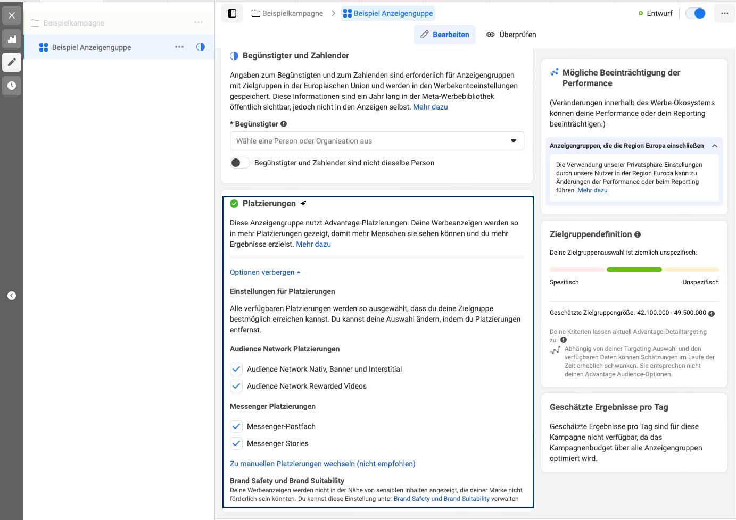Switch to the Überprüfen tab
The width and height of the screenshot is (736, 520).
click(510, 34)
